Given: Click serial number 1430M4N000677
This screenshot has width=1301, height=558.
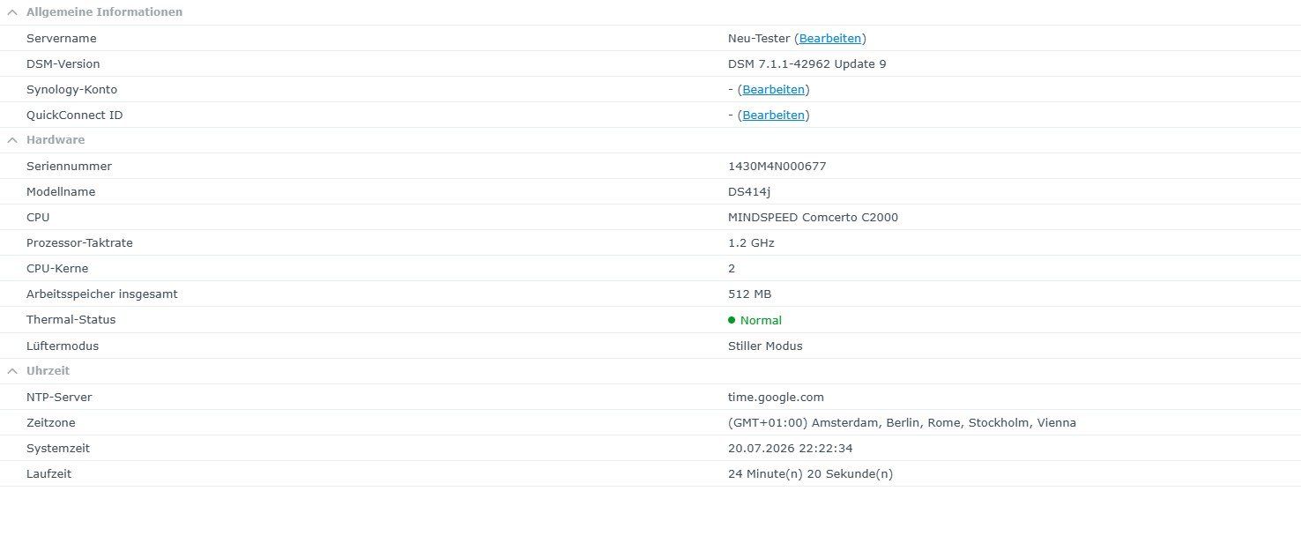Looking at the screenshot, I should (x=777, y=167).
